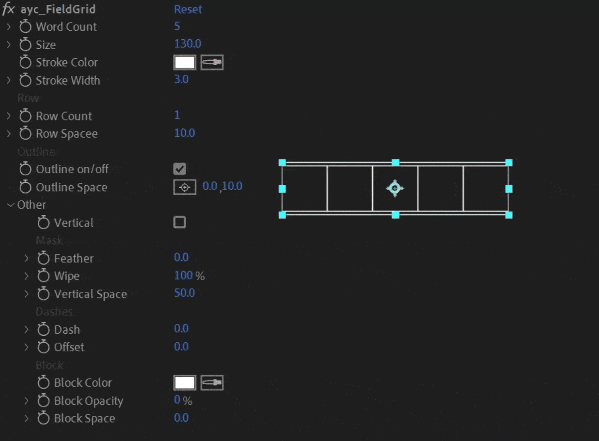The width and height of the screenshot is (599, 441).
Task: Toggle the Row Count stopwatch
Action: click(x=25, y=116)
